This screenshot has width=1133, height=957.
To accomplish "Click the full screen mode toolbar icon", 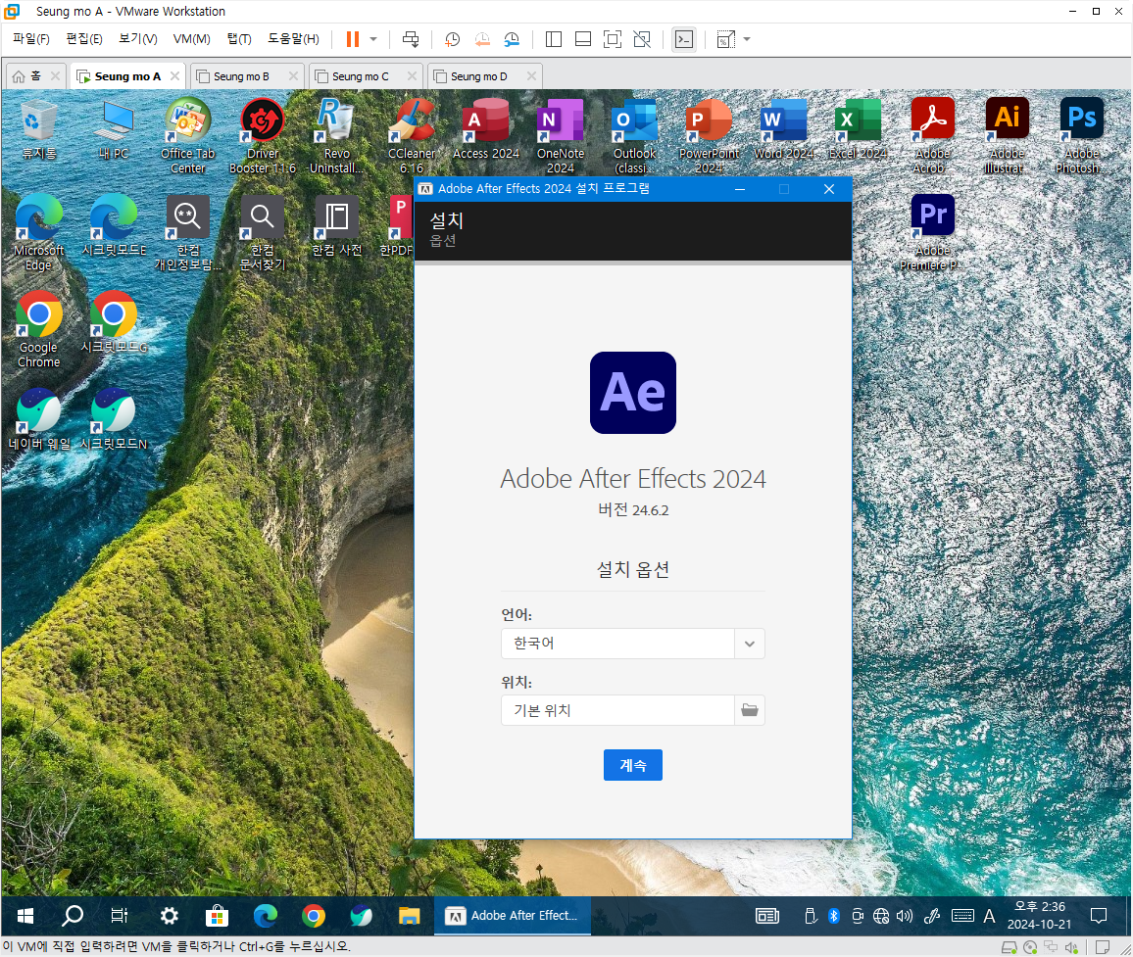I will point(612,39).
